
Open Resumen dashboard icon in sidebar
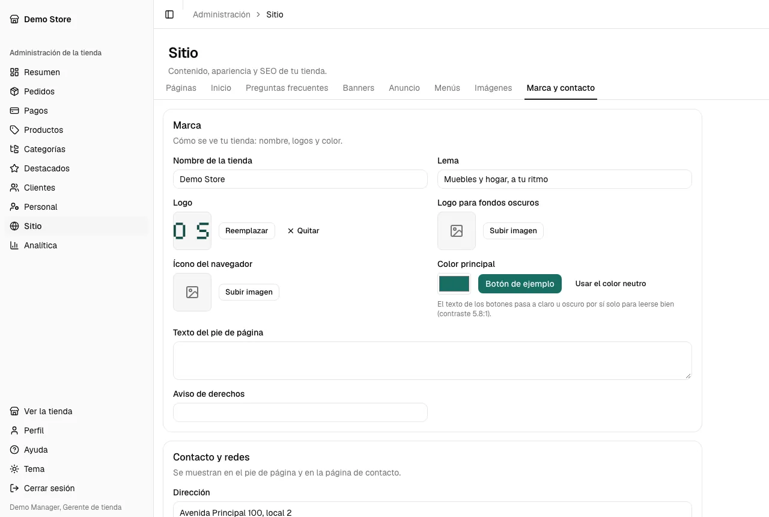tap(14, 72)
